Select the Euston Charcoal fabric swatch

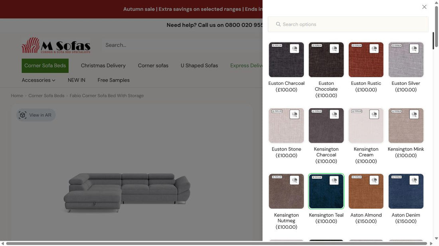286,59
